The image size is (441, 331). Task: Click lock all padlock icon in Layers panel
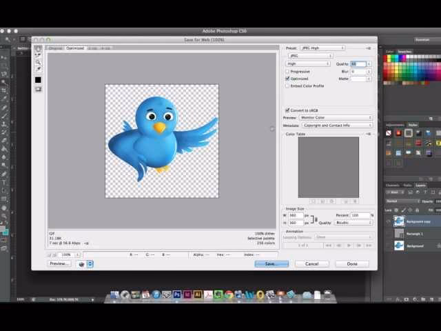point(417,210)
